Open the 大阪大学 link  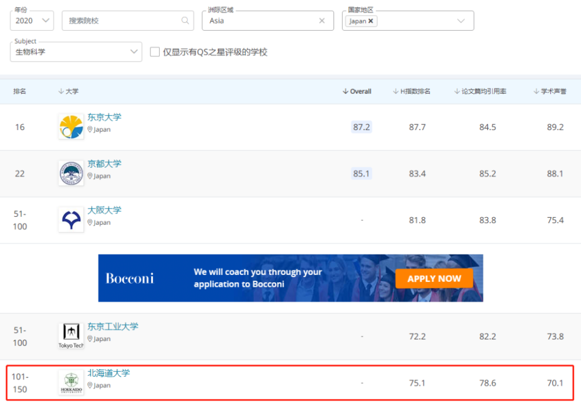(x=104, y=210)
